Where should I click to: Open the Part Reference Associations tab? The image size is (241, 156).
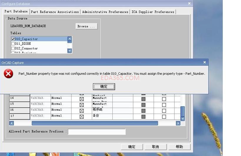55,12
